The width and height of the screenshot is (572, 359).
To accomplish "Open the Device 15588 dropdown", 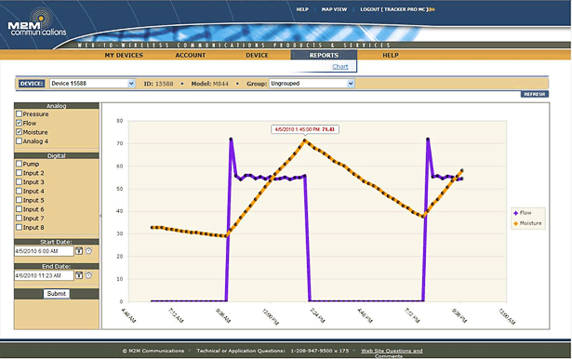I will [x=92, y=84].
